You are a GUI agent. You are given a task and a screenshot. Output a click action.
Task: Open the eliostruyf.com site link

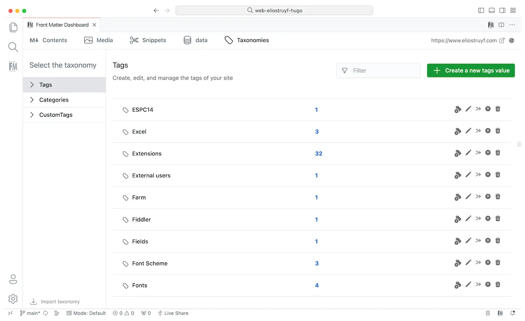(464, 40)
